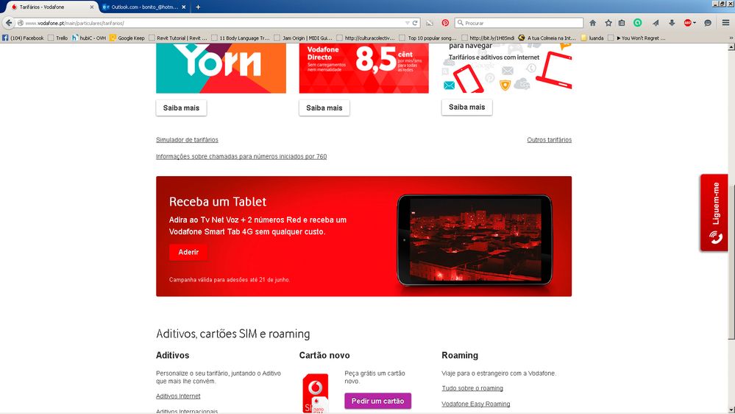Open the Adblock Plus dropdown arrow
The height and width of the screenshot is (414, 735).
coord(695,23)
